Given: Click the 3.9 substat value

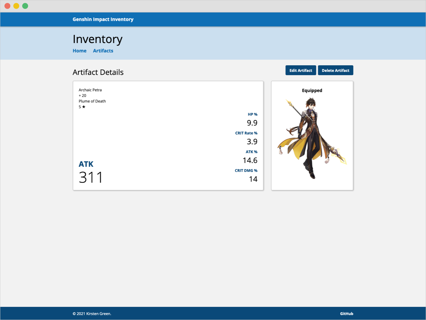Looking at the screenshot, I should click(x=252, y=142).
